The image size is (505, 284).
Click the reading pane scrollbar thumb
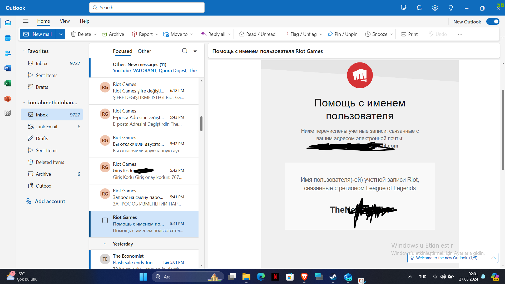503,130
